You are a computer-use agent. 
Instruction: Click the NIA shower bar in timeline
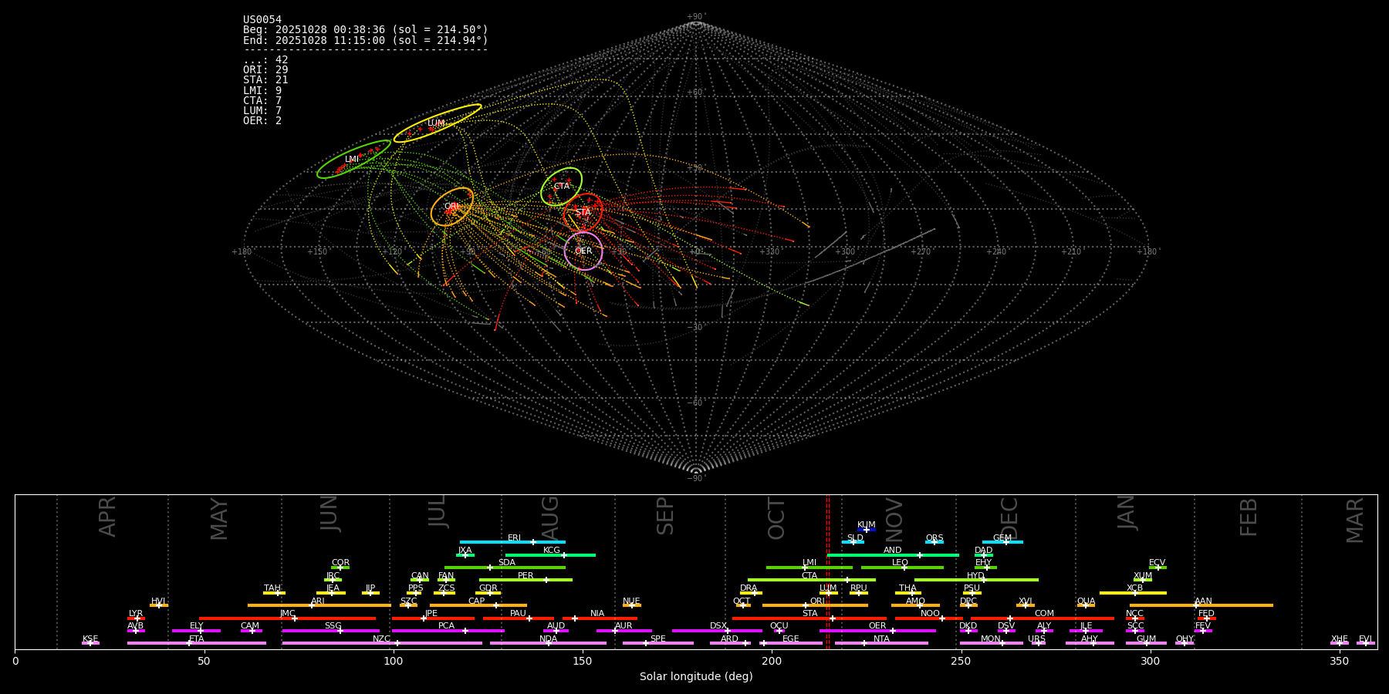pyautogui.click(x=600, y=618)
